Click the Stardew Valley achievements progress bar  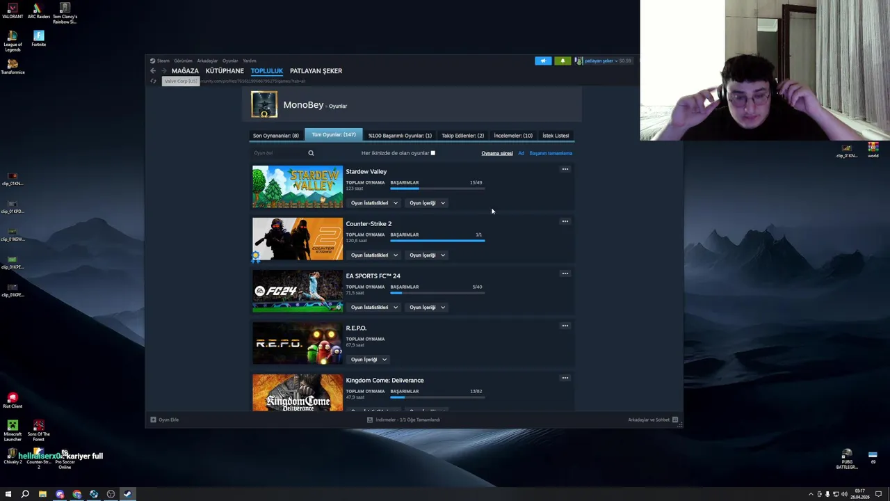437,189
